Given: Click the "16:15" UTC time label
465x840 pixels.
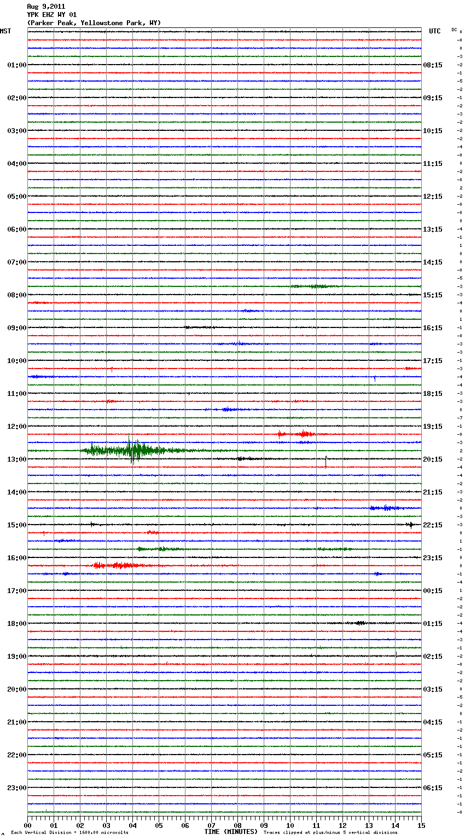Looking at the screenshot, I should click(433, 328).
